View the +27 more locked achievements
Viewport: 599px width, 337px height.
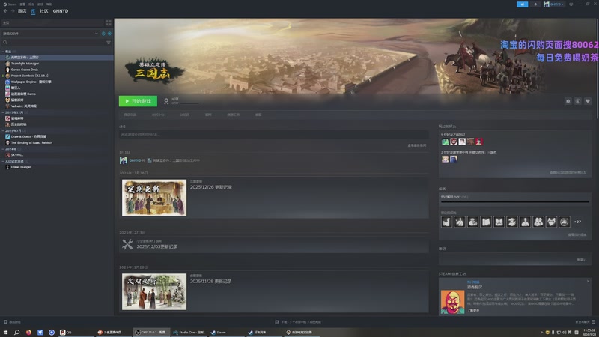(577, 222)
